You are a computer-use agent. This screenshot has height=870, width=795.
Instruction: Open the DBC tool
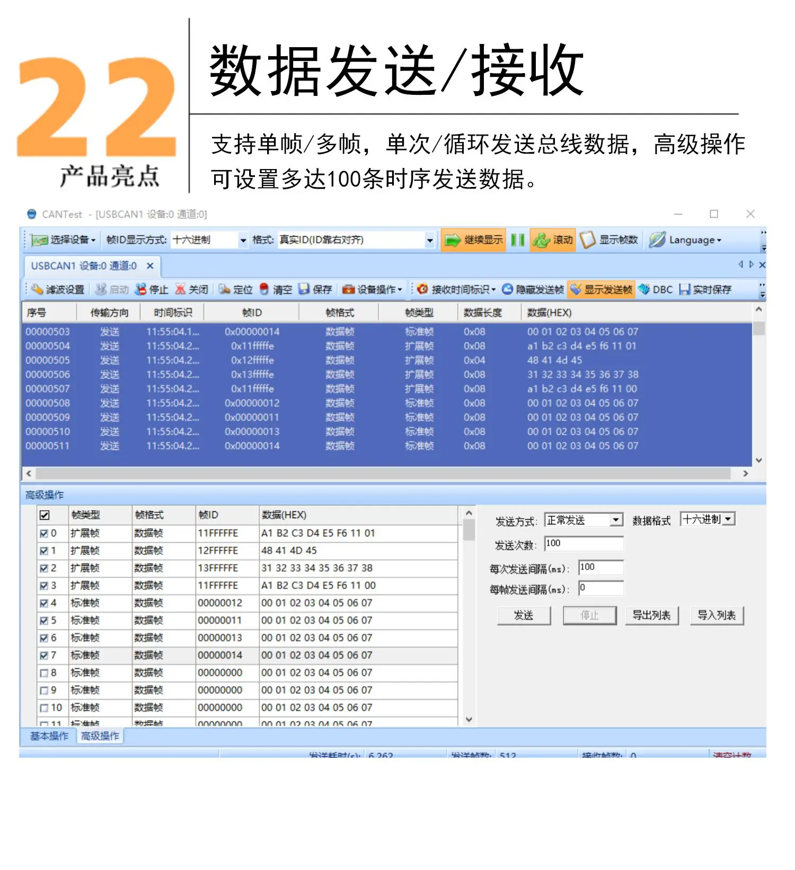pyautogui.click(x=656, y=289)
